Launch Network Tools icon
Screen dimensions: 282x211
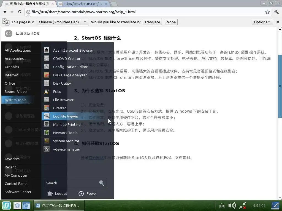(46, 133)
